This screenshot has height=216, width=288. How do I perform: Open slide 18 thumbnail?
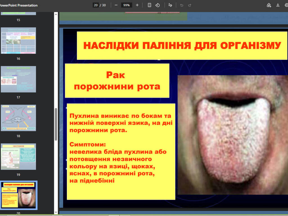[x=18, y=118]
